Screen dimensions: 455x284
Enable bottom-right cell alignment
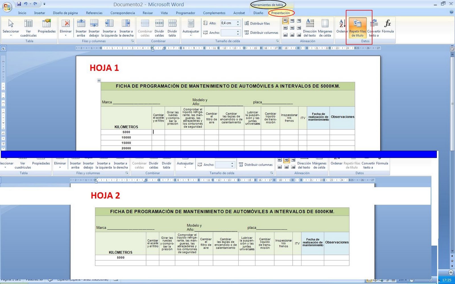click(x=299, y=35)
